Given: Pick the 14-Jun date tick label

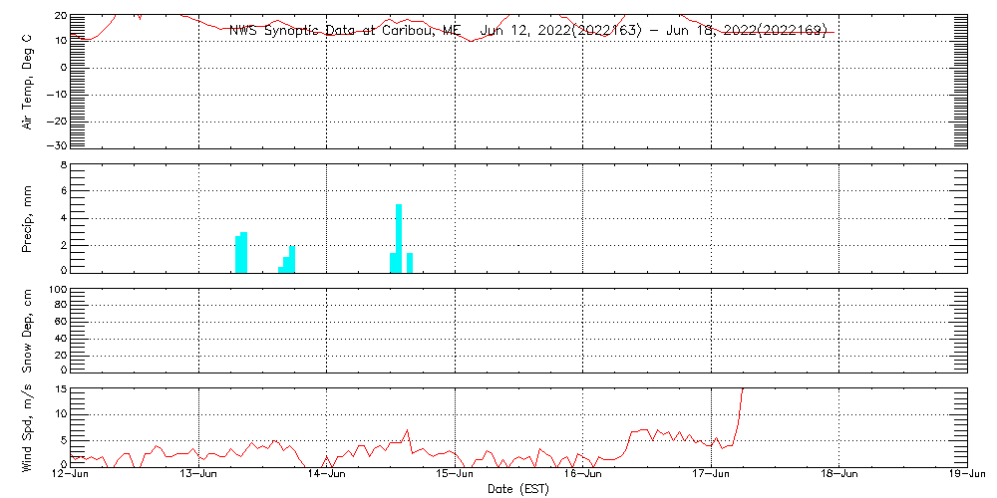Looking at the screenshot, I should [327, 475].
